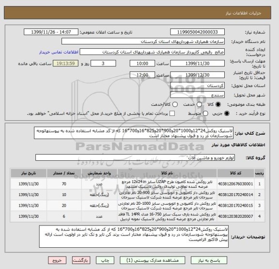Select the خدمت radio button

pos(199,104)
